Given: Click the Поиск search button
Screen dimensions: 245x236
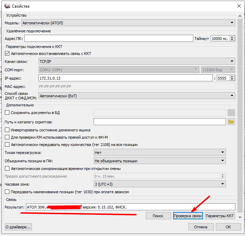Looking at the screenshot, I should pos(158,216).
